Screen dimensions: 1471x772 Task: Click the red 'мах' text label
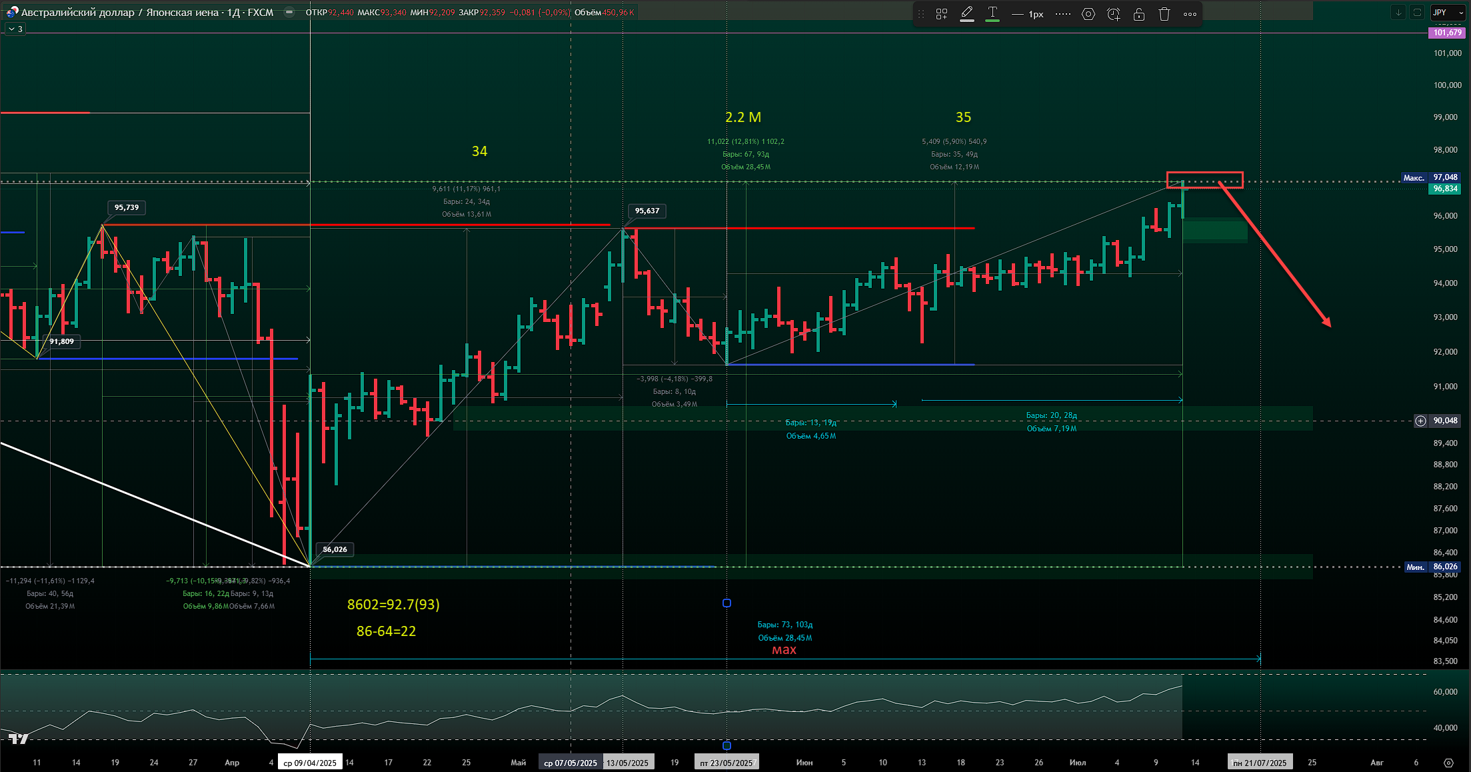pyautogui.click(x=784, y=649)
